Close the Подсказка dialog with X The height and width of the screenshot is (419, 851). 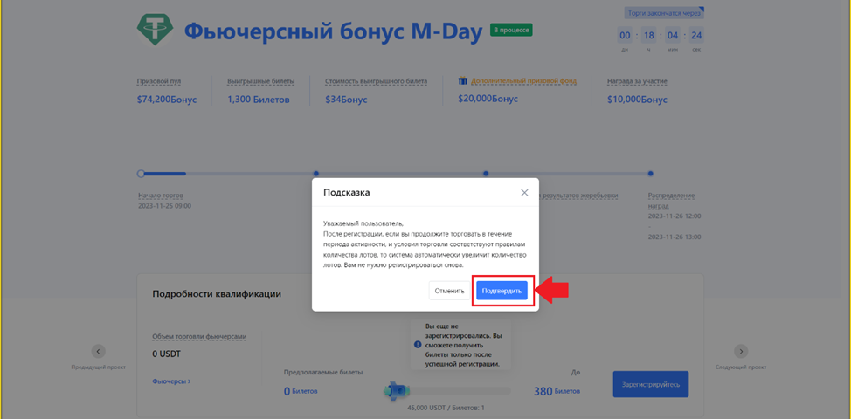click(x=524, y=192)
